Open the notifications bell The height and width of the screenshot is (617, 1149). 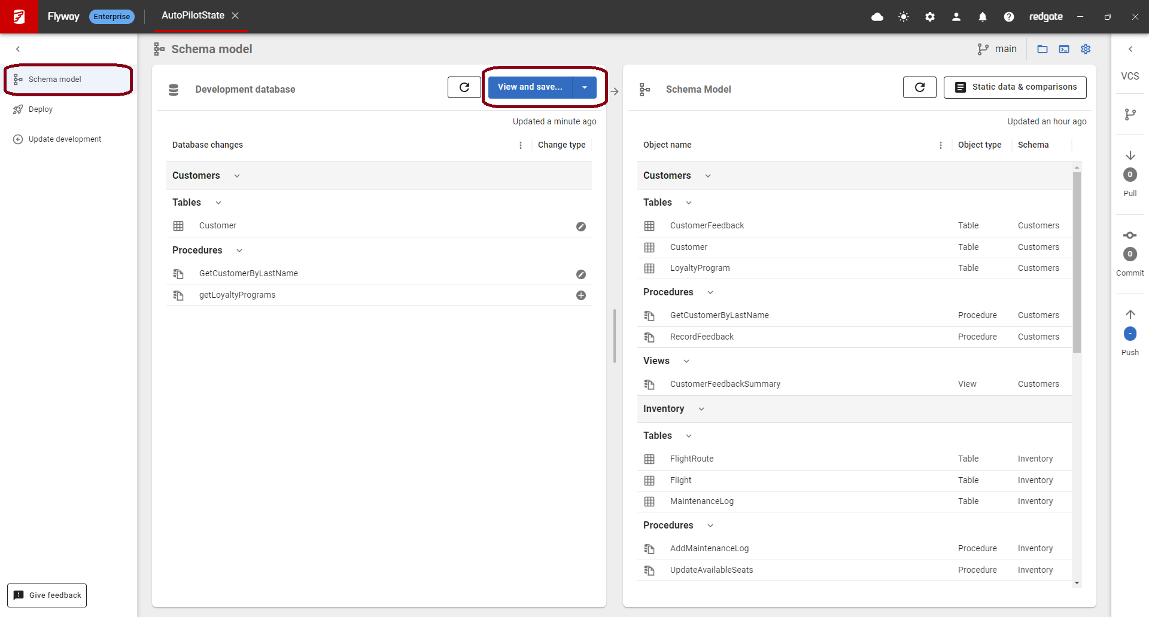click(983, 17)
